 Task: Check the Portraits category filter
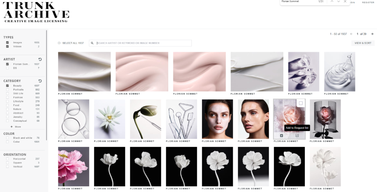tap(7, 90)
